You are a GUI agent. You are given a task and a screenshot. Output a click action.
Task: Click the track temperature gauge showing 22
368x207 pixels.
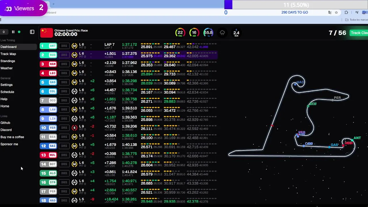click(x=180, y=33)
